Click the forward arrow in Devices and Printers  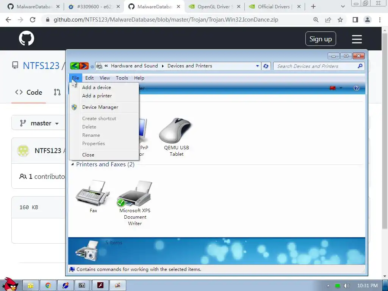[84, 66]
